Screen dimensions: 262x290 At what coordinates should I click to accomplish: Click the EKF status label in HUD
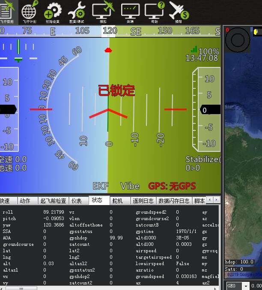click(101, 186)
